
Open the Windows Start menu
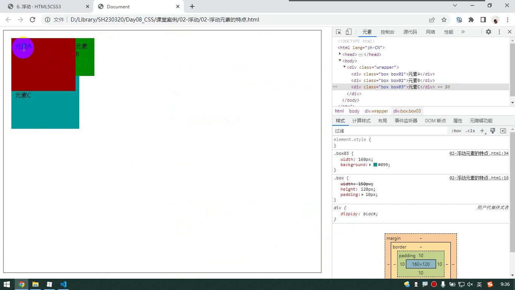click(7, 284)
